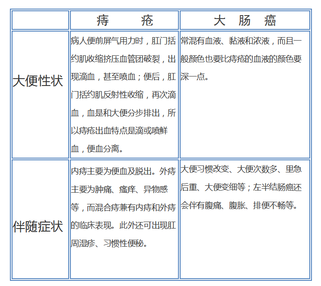Click the line starting with 现滴血，甚至喷血
Screen dimensions: 321x286
pos(124,77)
